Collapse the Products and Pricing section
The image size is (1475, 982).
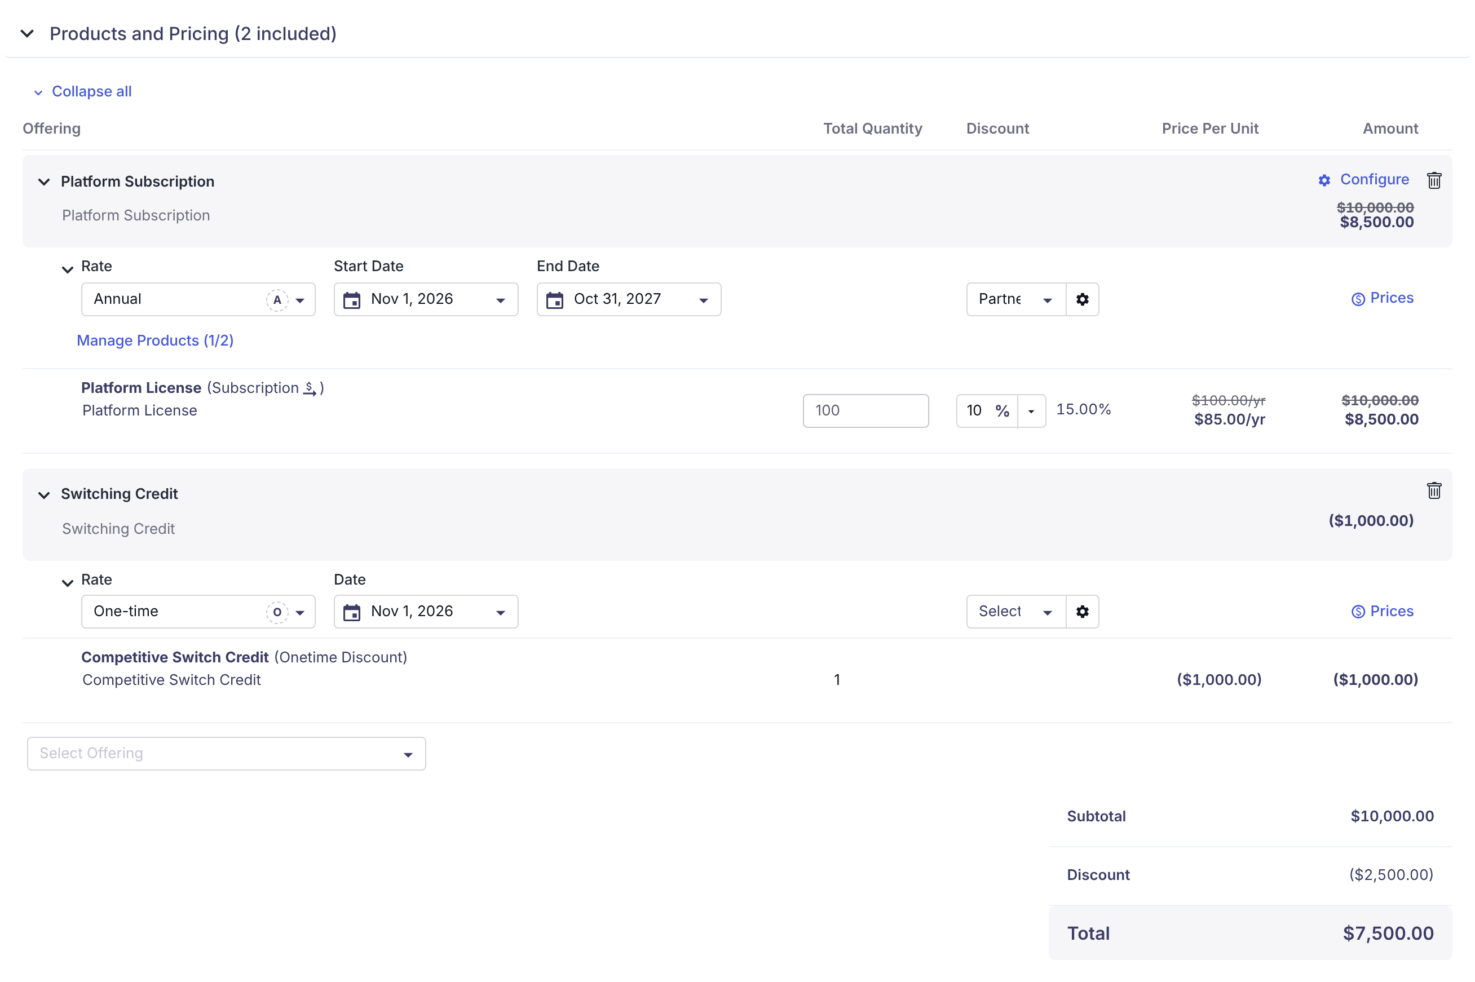coord(27,34)
